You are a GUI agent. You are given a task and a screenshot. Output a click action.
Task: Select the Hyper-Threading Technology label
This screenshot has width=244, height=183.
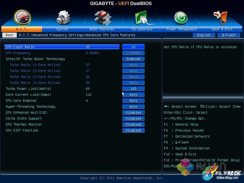[x=30, y=106]
